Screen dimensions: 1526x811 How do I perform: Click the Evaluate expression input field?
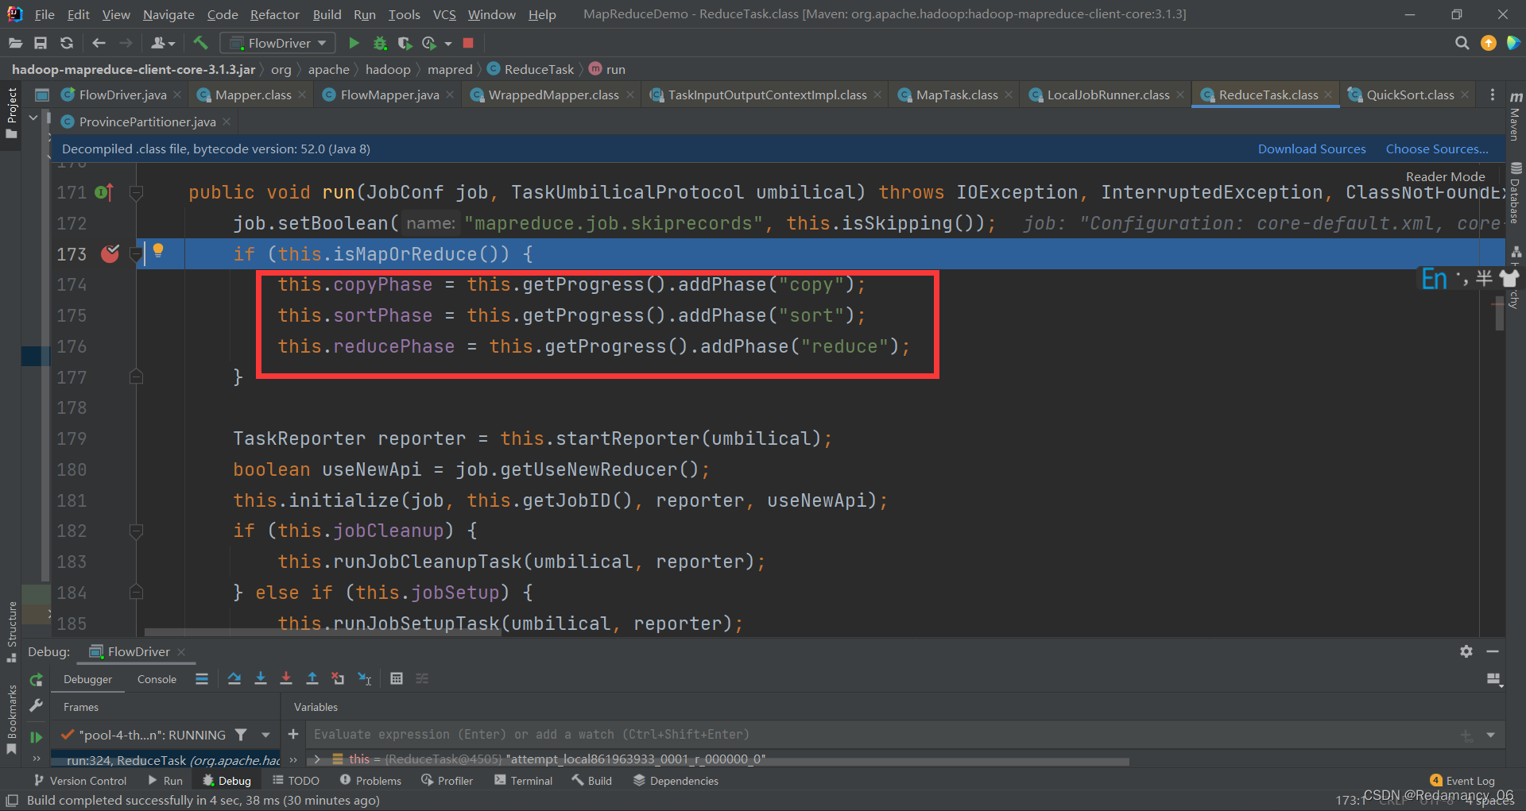pyautogui.click(x=882, y=735)
